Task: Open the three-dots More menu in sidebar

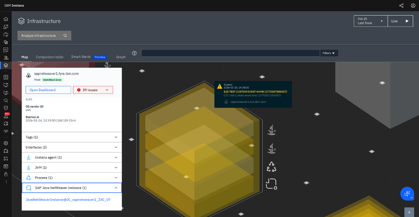Action: click(6, 182)
